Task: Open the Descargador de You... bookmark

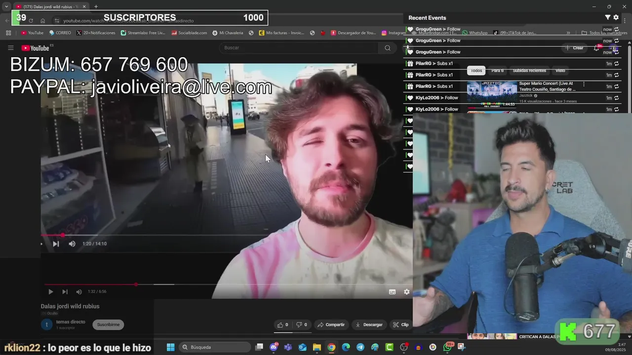Action: 354,33
